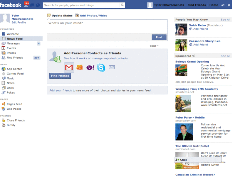Screen dimensions: 235x176
Task: Open the Events calendar icon
Action: tap(4, 48)
